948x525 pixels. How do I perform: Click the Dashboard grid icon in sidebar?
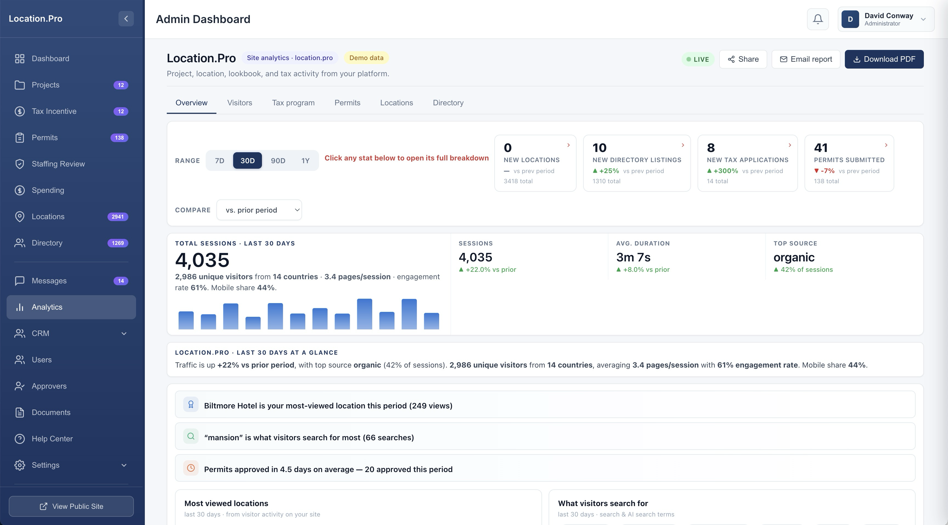19,58
